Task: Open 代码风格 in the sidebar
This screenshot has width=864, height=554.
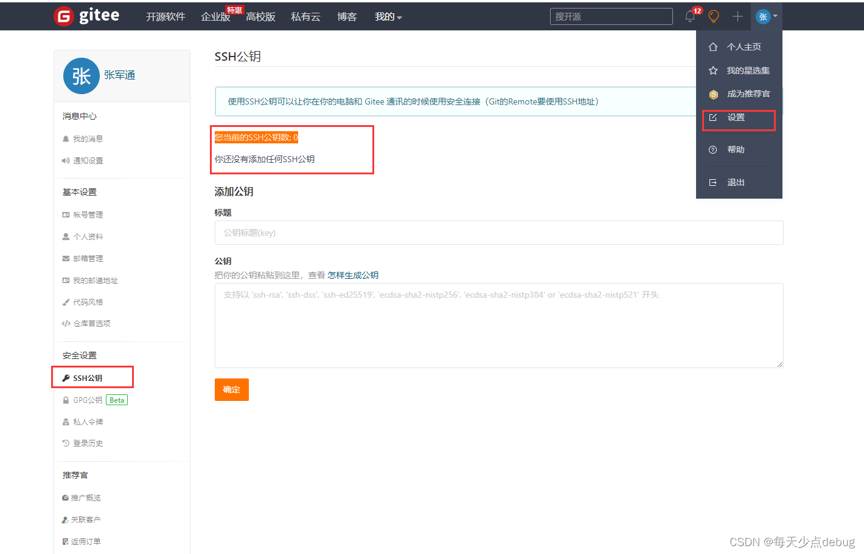Action: pos(88,303)
